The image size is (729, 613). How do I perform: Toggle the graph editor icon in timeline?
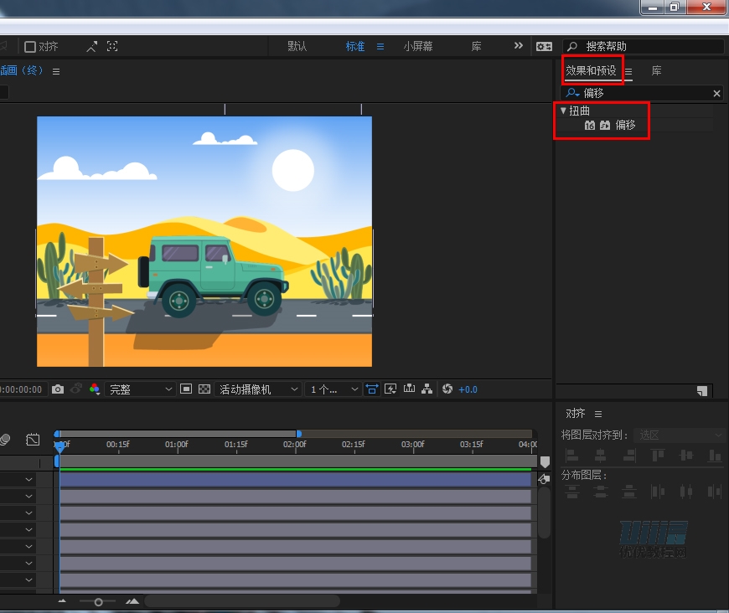tap(33, 439)
